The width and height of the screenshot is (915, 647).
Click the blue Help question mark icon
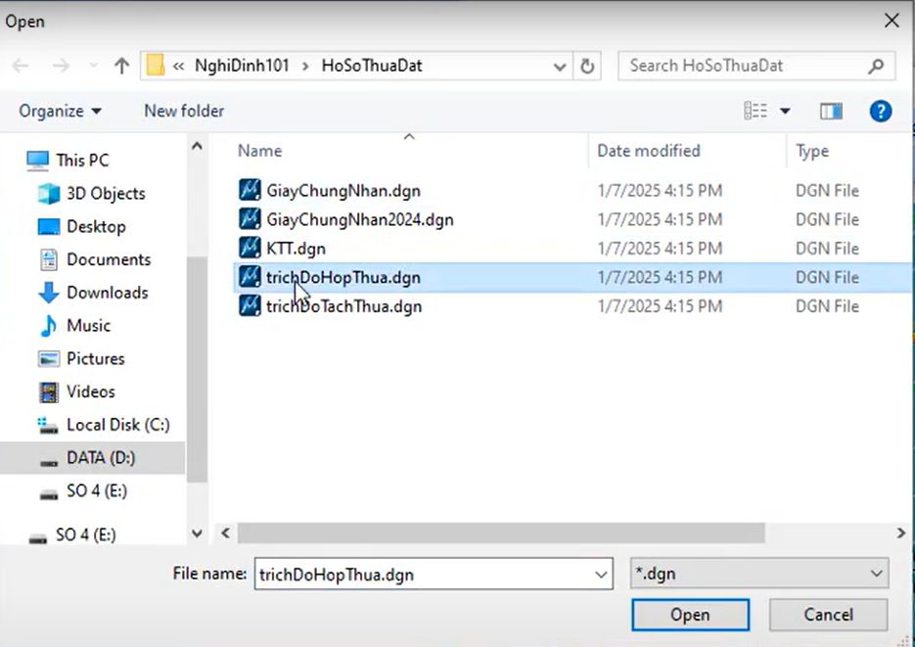pos(881,111)
